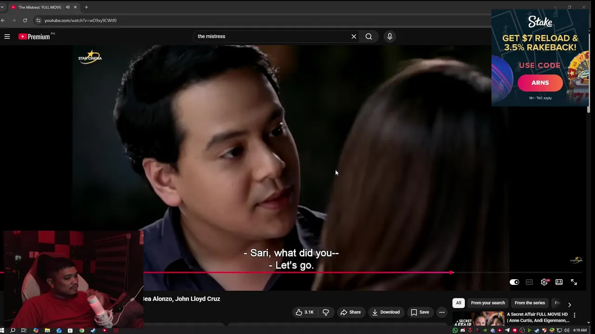Open the taskbar clock 4:19 AM
The width and height of the screenshot is (595, 334).
(x=580, y=330)
